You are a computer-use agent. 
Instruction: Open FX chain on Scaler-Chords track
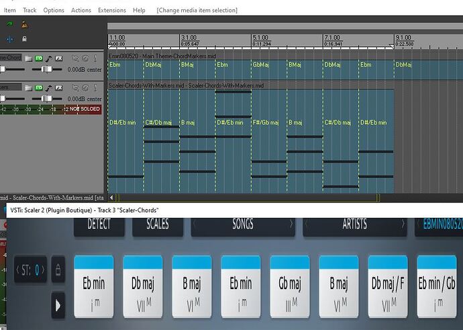click(59, 87)
